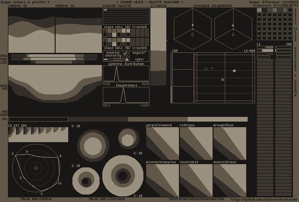Click the star marker at polar hue-chroma center

coord(36,168)
